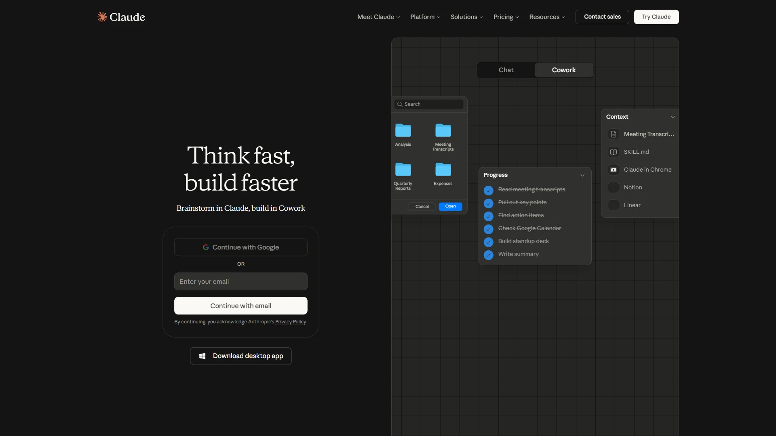Click the magnifier icon in the Search box
776x436 pixels.
400,104
